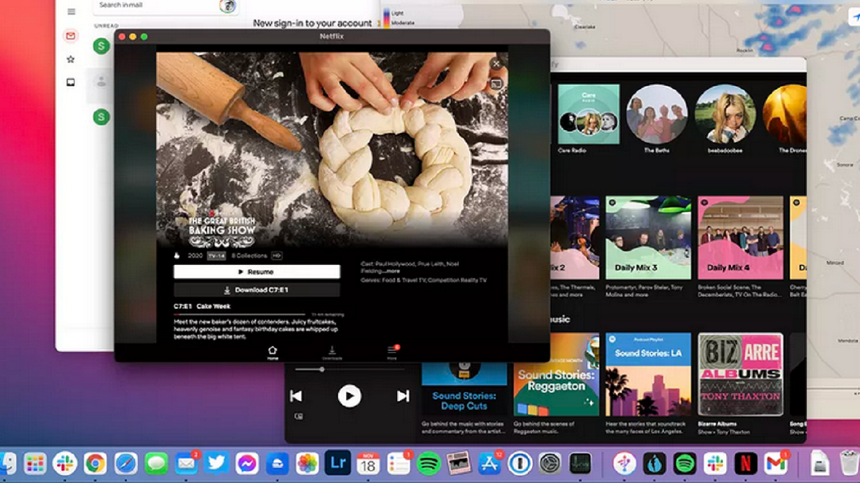Open Calendar from the Dock
Viewport: 860px width, 483px height.
click(368, 463)
